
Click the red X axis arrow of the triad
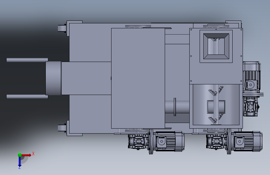pyautogui.click(x=26, y=155)
